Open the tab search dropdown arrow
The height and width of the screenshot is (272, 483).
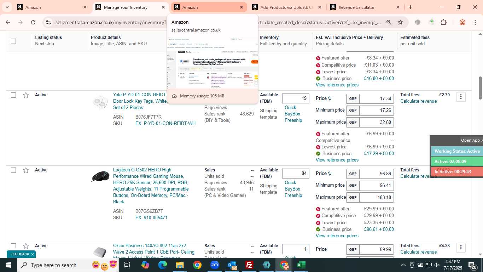(7, 7)
